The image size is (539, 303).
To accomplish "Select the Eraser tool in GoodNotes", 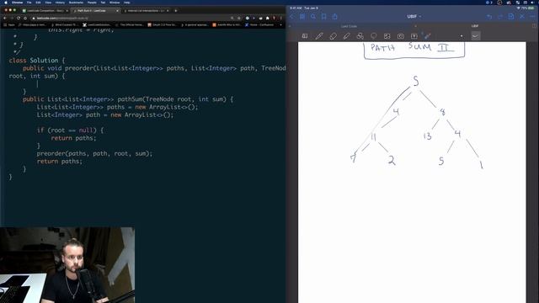I will click(x=333, y=35).
